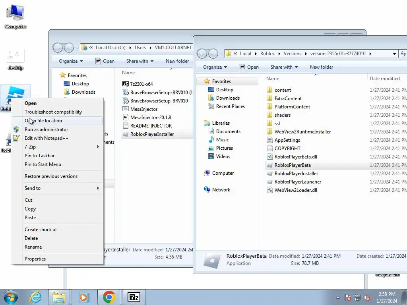Image resolution: width=407 pixels, height=305 pixels.
Task: Open Network in navigation pane
Action: 217,189
